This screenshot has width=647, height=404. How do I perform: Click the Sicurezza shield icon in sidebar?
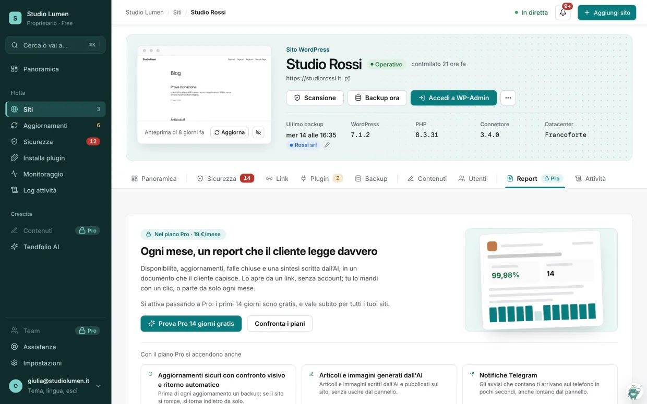point(15,142)
